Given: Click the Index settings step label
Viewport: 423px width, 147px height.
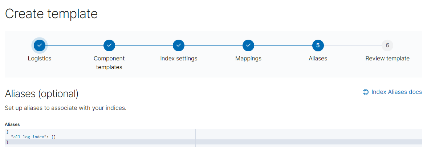Looking at the screenshot, I should tap(179, 58).
